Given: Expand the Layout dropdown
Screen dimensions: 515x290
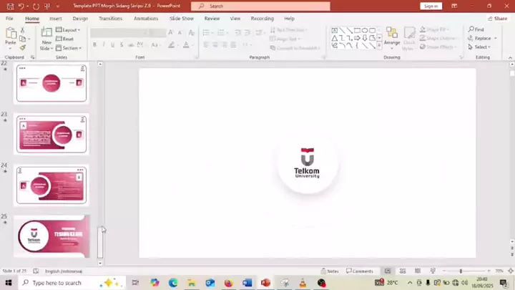Looking at the screenshot, I should (68, 30).
